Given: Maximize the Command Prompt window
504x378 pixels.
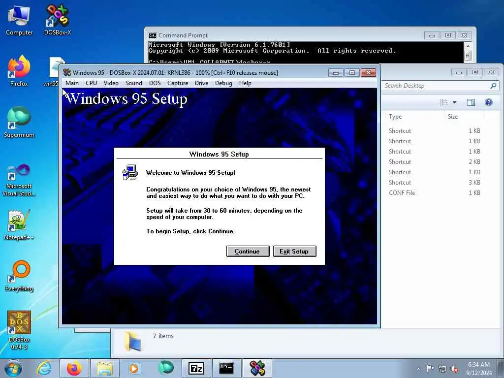Looking at the screenshot, I should (x=448, y=35).
